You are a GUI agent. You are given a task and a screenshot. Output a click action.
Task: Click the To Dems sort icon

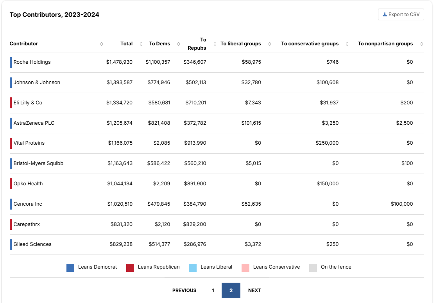pos(179,44)
